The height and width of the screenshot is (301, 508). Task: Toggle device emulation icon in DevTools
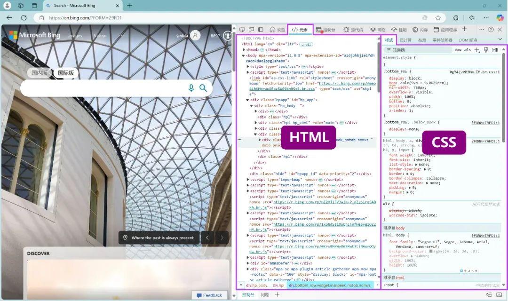(251, 30)
